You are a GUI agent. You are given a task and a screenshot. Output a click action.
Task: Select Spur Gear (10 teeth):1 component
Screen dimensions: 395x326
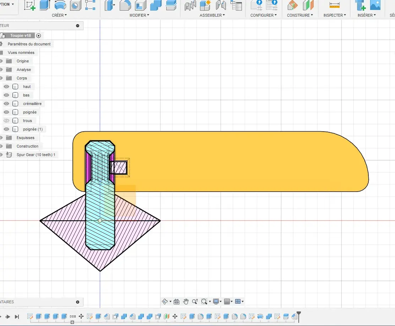point(36,155)
